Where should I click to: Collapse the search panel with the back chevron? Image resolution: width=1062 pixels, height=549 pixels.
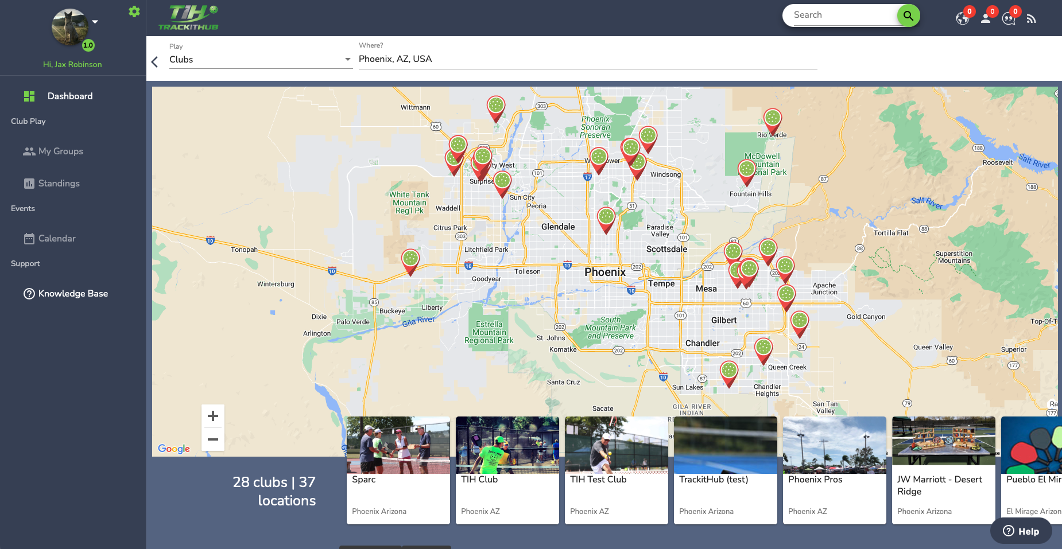click(154, 61)
